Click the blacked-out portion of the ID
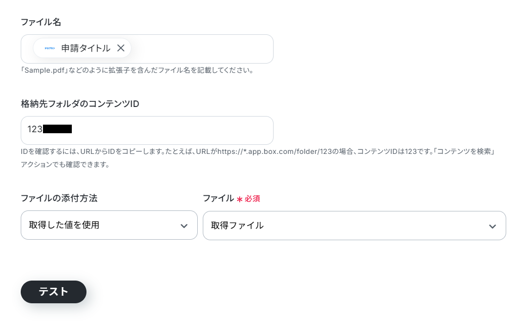Screen dimensions: 532x328 (57, 129)
